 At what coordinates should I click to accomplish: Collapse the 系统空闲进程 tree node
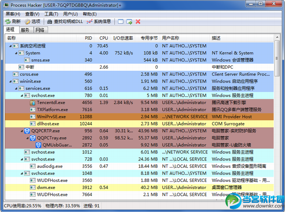pos(11,46)
